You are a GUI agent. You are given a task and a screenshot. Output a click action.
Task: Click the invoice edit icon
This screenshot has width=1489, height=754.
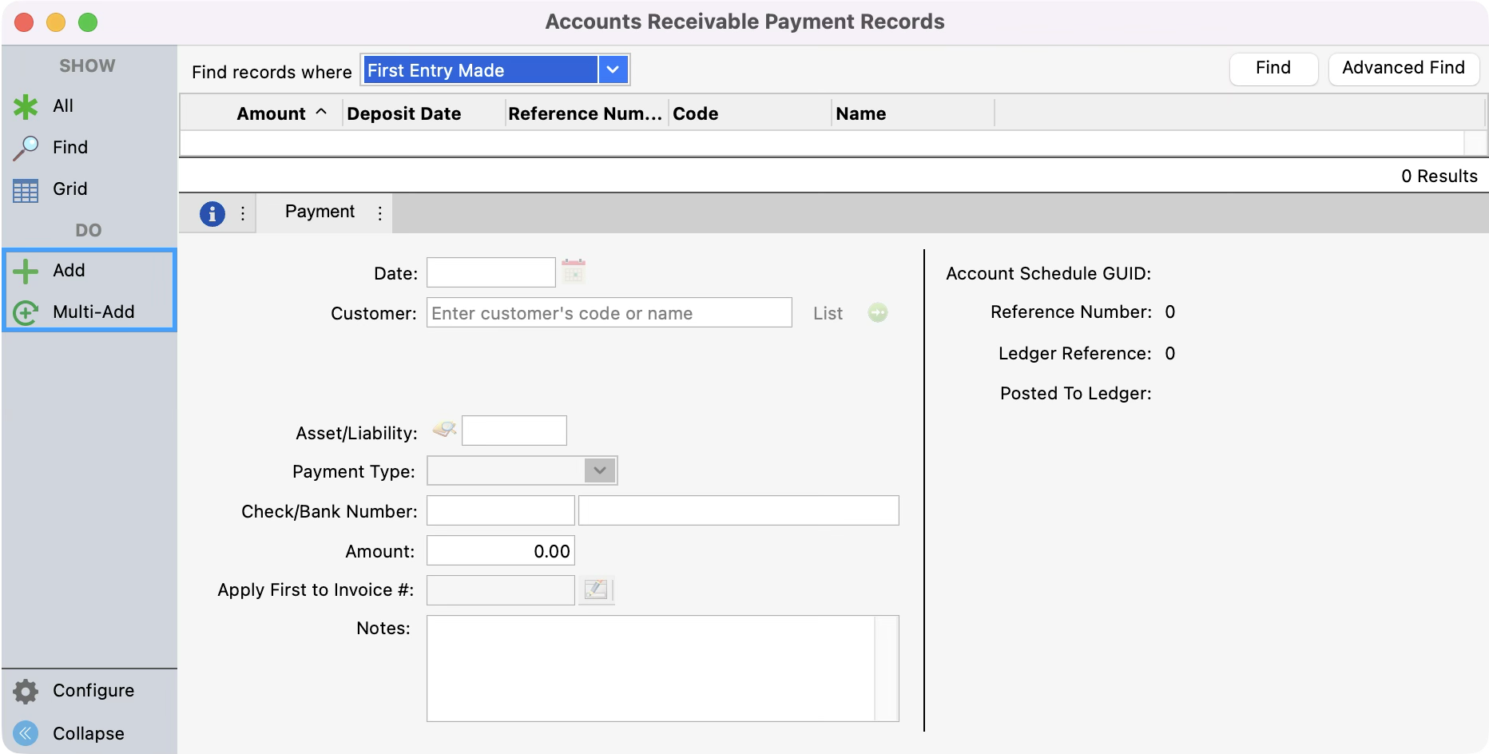[596, 590]
